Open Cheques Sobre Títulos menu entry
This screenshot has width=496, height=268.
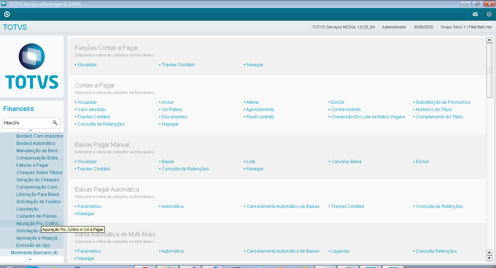[39, 173]
